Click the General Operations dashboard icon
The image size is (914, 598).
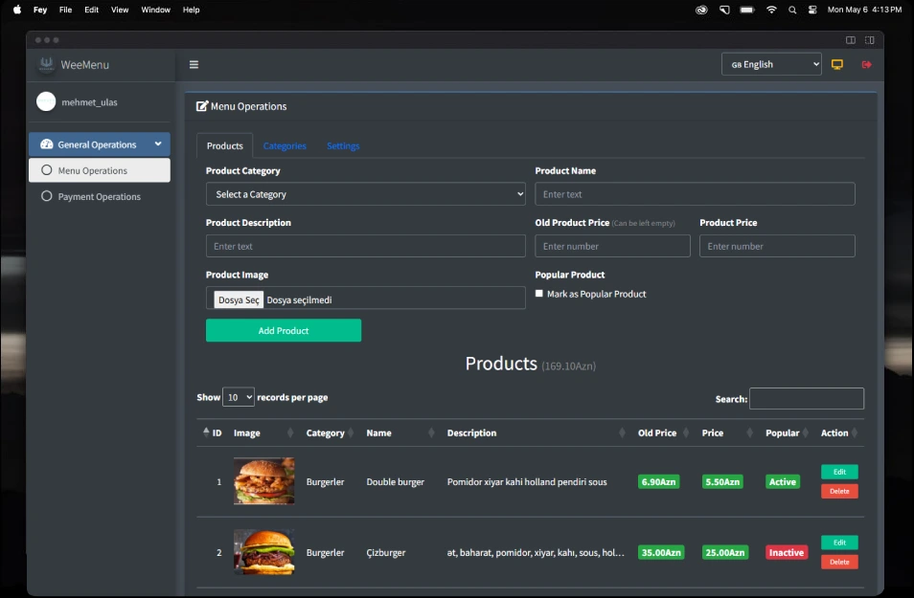47,144
